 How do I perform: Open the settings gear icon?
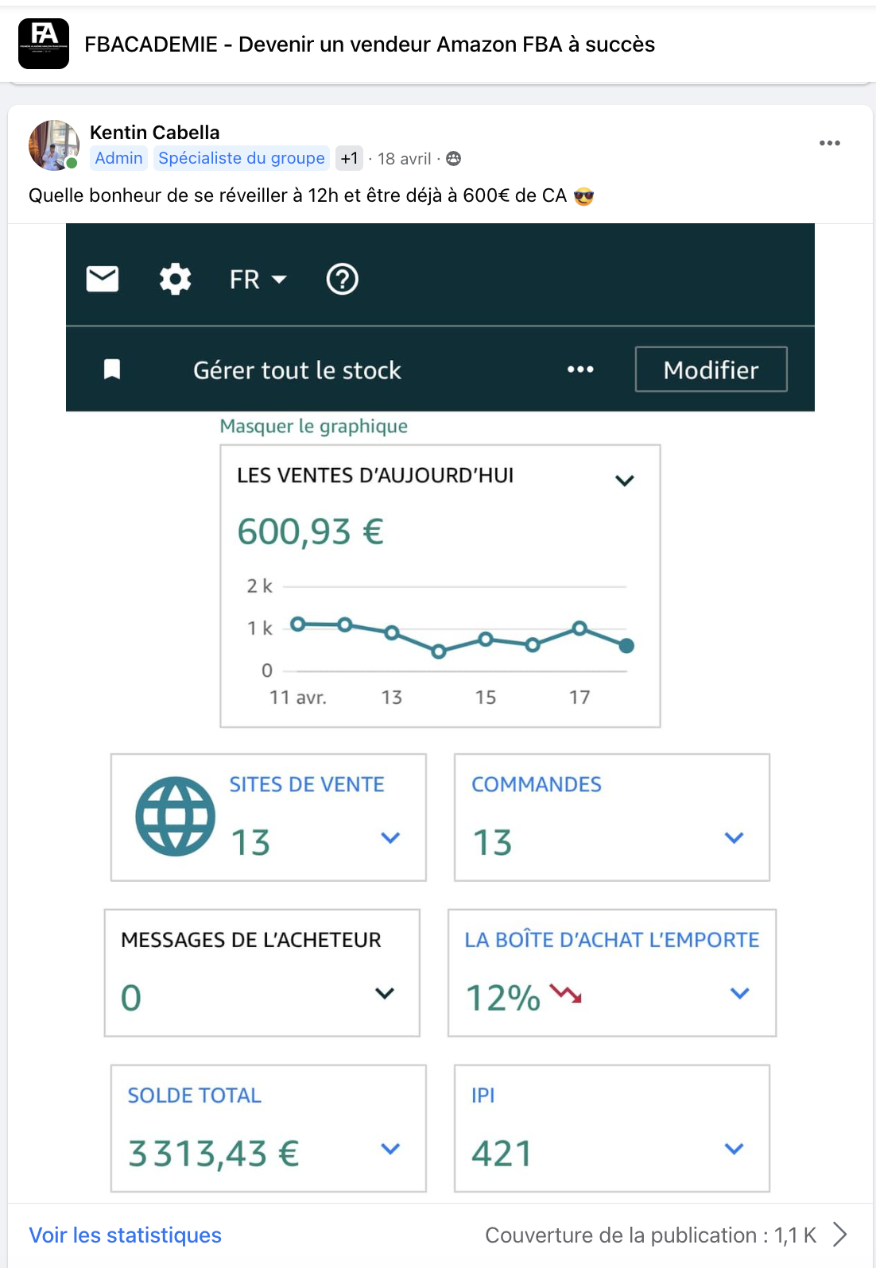(175, 280)
